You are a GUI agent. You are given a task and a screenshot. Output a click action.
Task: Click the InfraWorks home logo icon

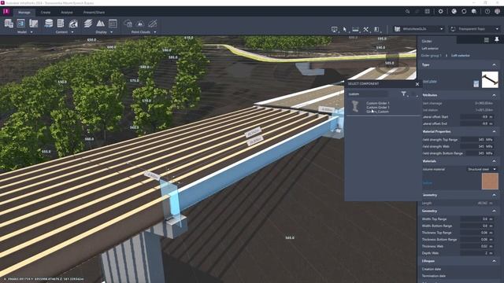tap(6, 12)
